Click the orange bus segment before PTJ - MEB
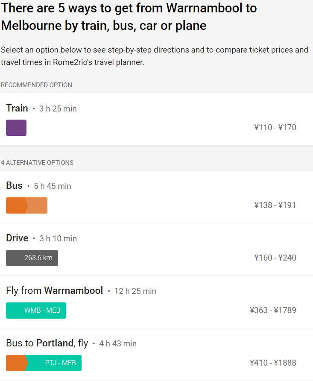This screenshot has width=313, height=381. pos(16,363)
